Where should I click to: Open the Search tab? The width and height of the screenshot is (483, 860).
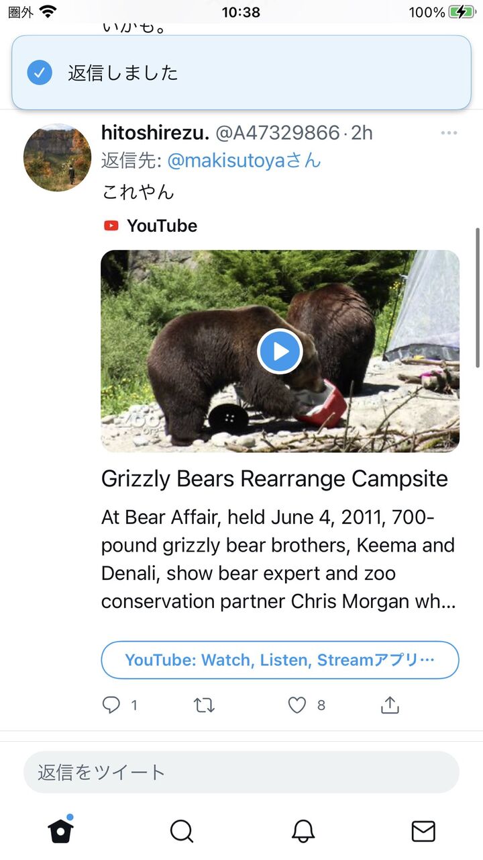181,831
